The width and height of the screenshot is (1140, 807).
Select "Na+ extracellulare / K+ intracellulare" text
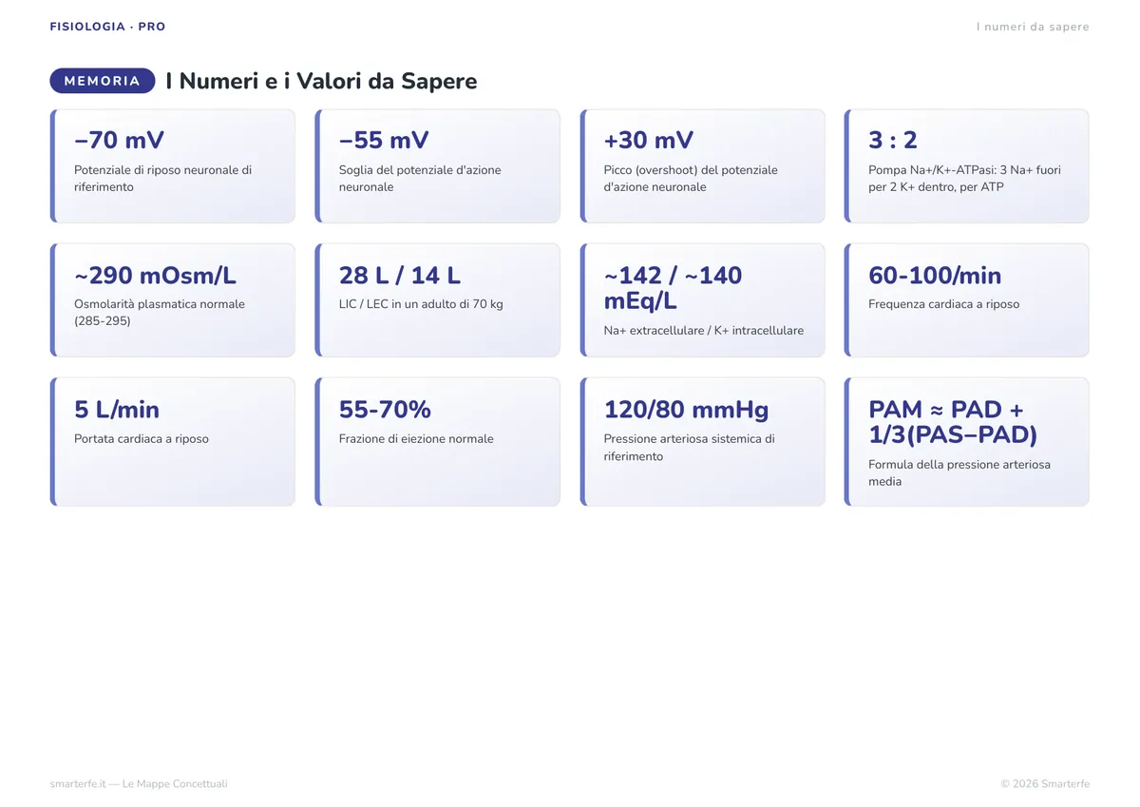704,331
